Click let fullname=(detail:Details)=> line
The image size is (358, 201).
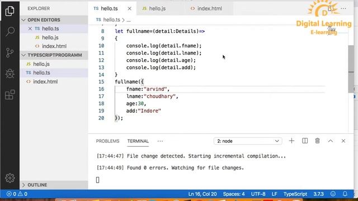[160, 31]
